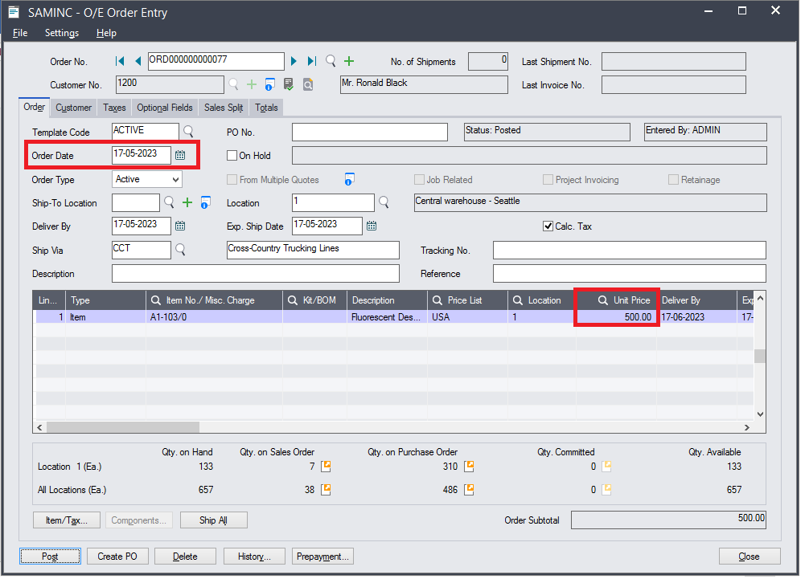Open Ship-To Location finder
Viewport: 805px width, 579px height.
[x=169, y=202]
